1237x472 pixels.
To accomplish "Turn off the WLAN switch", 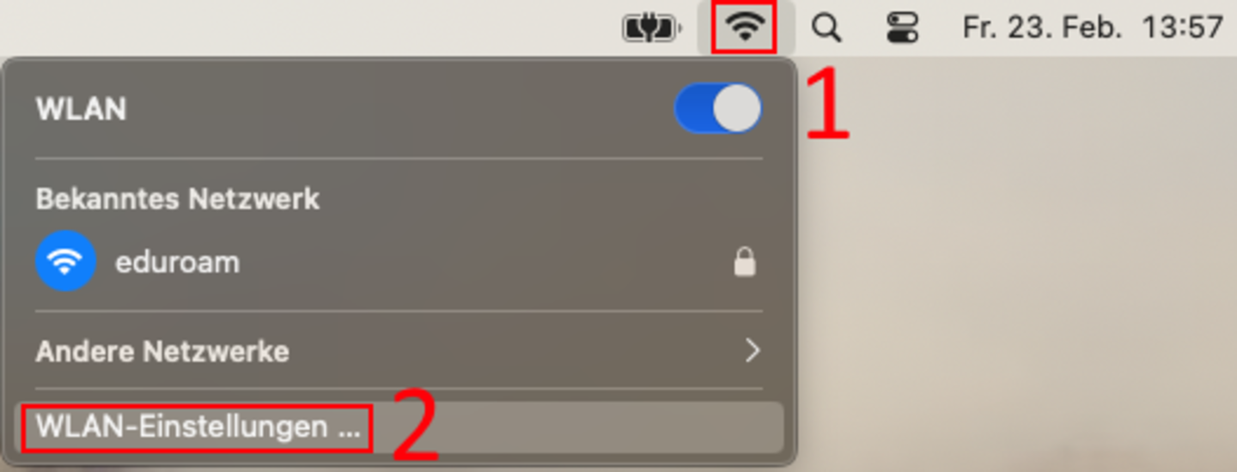I will click(718, 109).
